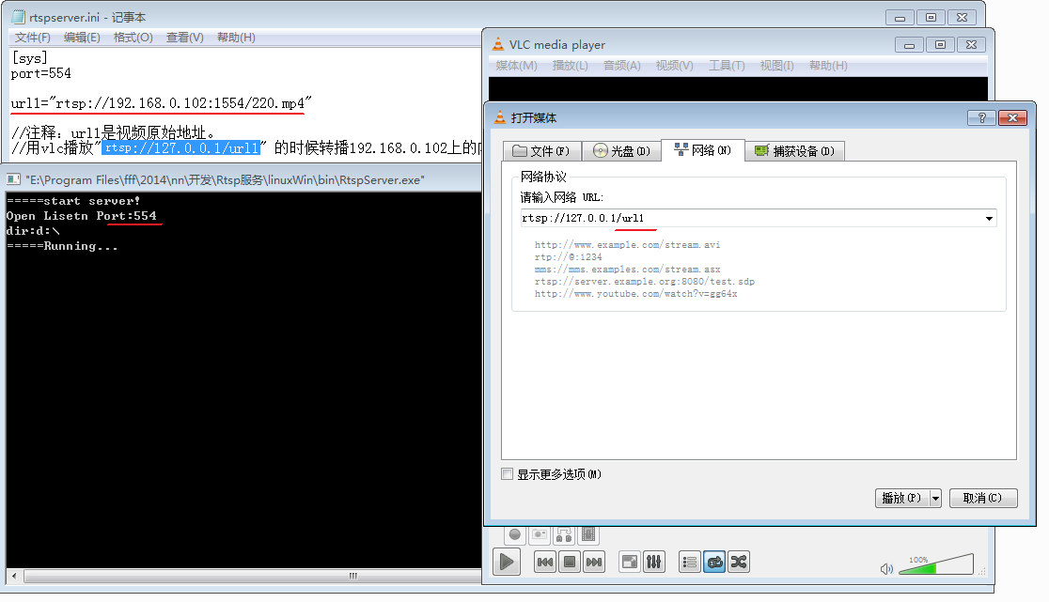
Task: Click the VLC window resize grip
Action: [x=982, y=572]
